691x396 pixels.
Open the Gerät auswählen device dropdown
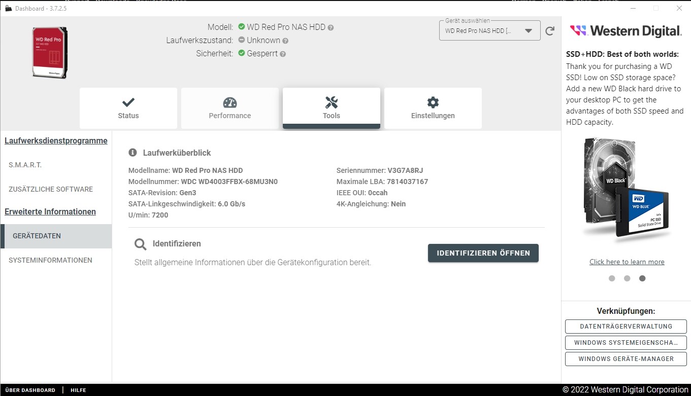tap(489, 30)
